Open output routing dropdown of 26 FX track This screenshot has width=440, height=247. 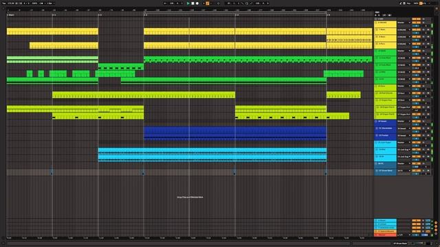[x=404, y=163]
